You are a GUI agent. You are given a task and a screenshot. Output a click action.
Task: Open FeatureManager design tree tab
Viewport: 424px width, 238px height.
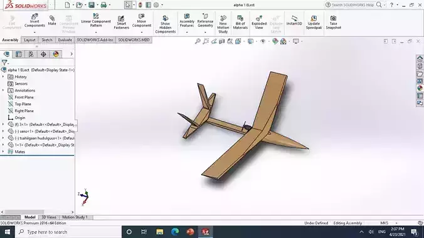[x=6, y=54]
